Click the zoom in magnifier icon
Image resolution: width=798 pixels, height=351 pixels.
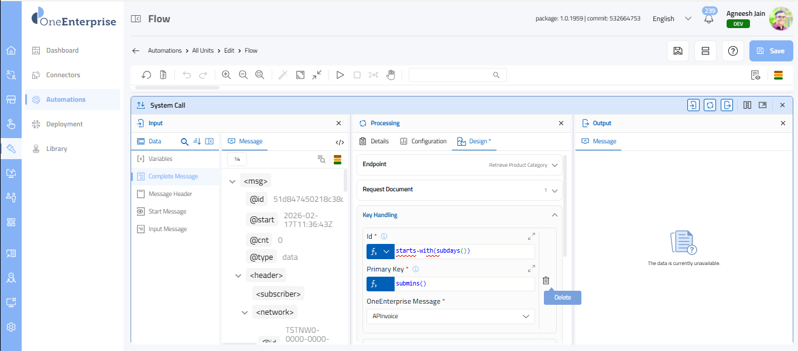tap(226, 75)
